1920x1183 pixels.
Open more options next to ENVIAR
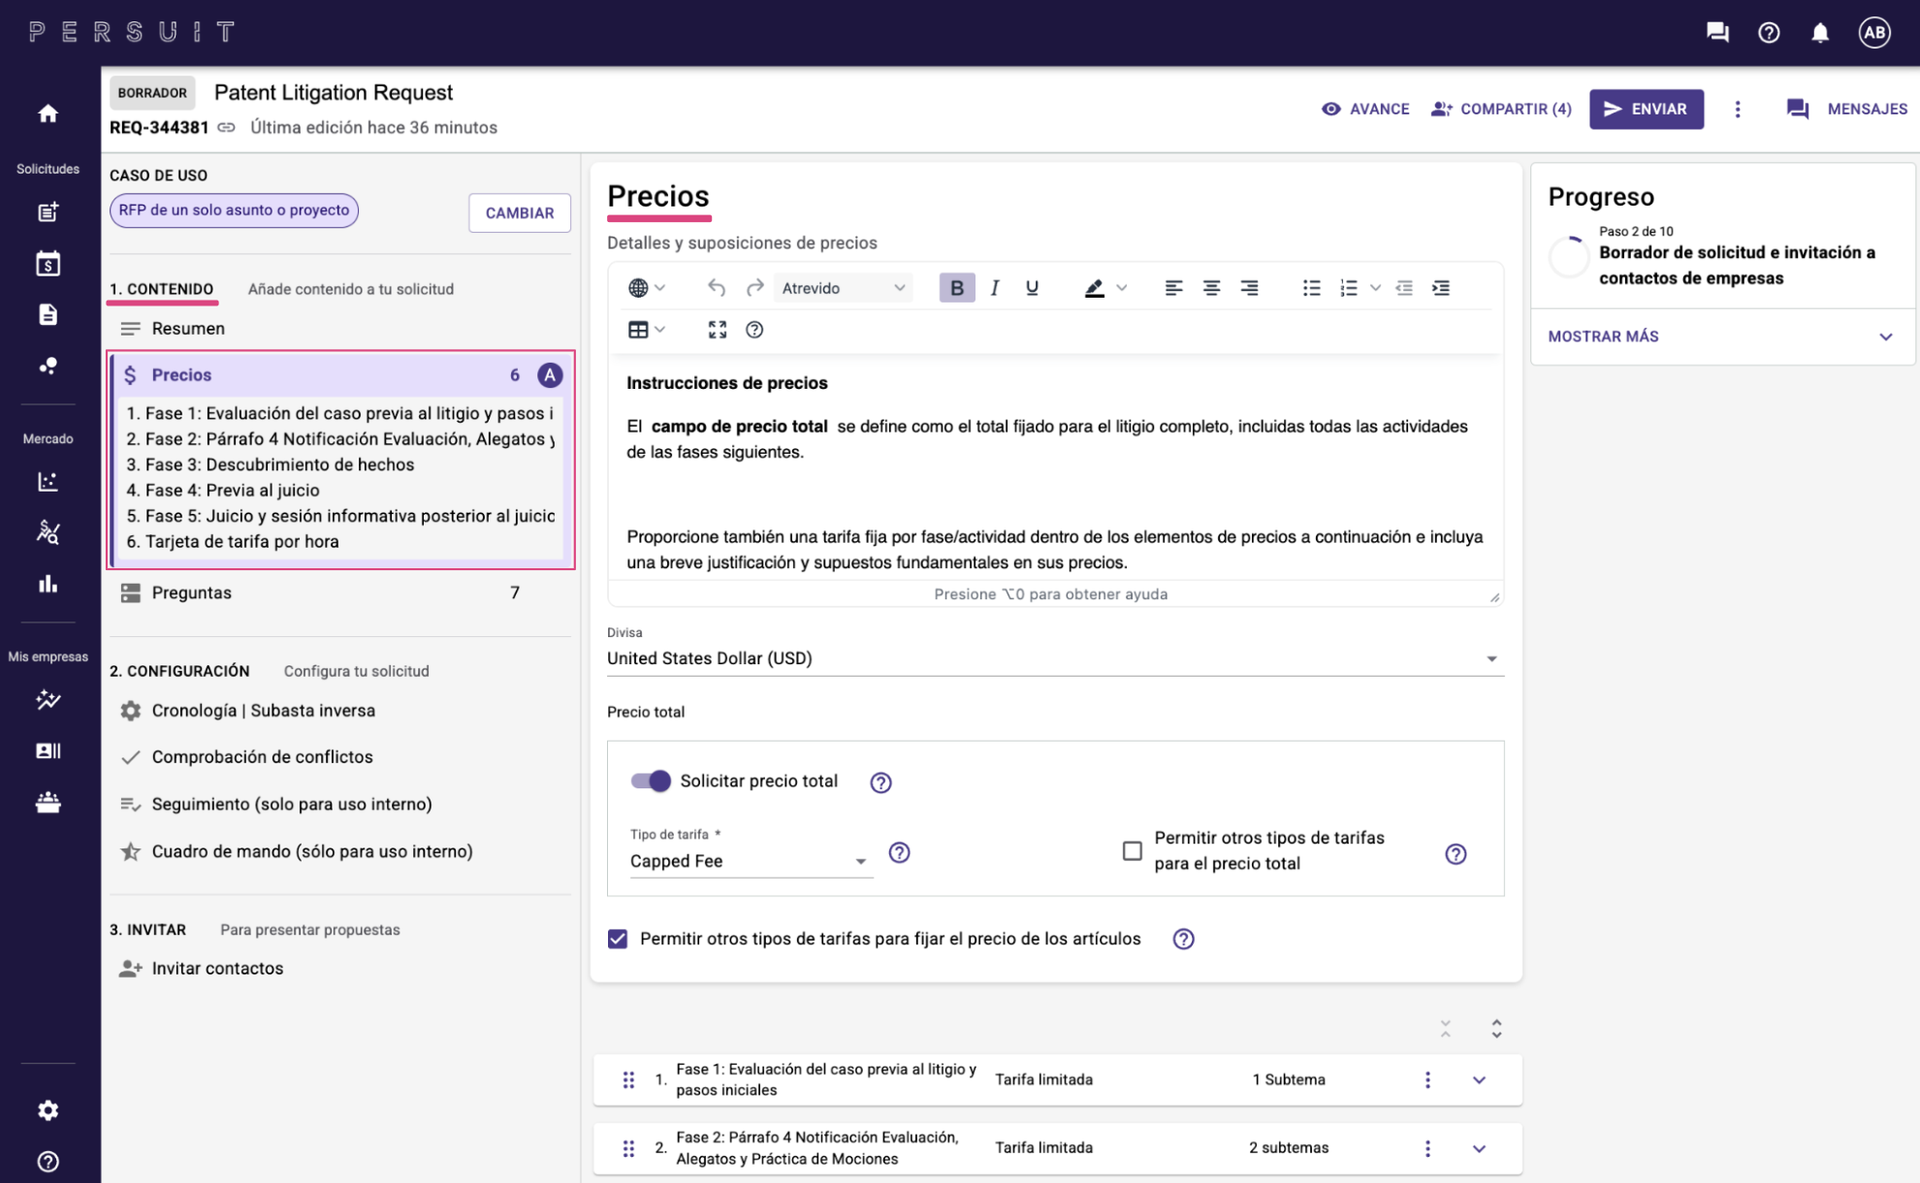point(1737,109)
